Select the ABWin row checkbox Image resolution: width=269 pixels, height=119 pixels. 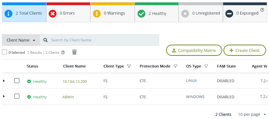(17, 96)
